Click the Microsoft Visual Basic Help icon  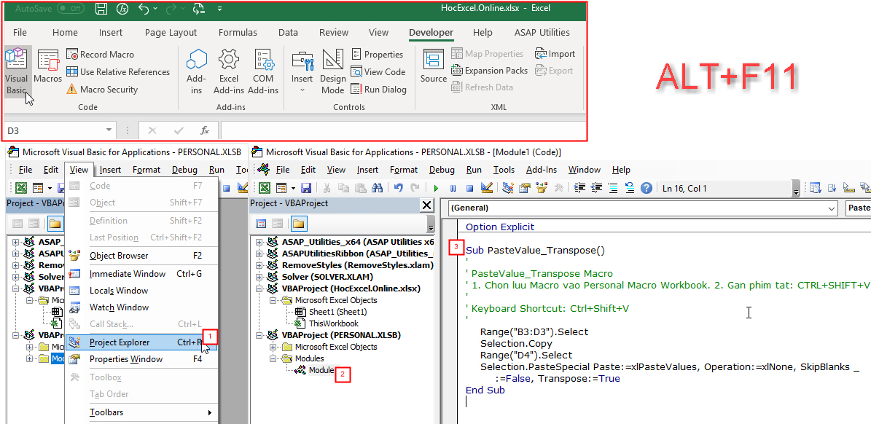click(646, 188)
